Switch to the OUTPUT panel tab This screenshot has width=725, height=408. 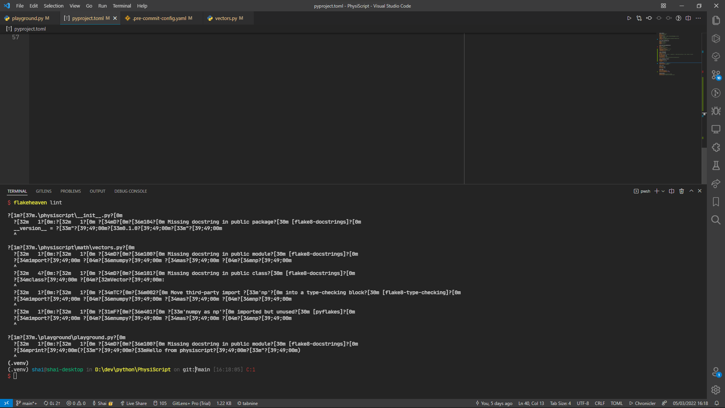tap(97, 191)
